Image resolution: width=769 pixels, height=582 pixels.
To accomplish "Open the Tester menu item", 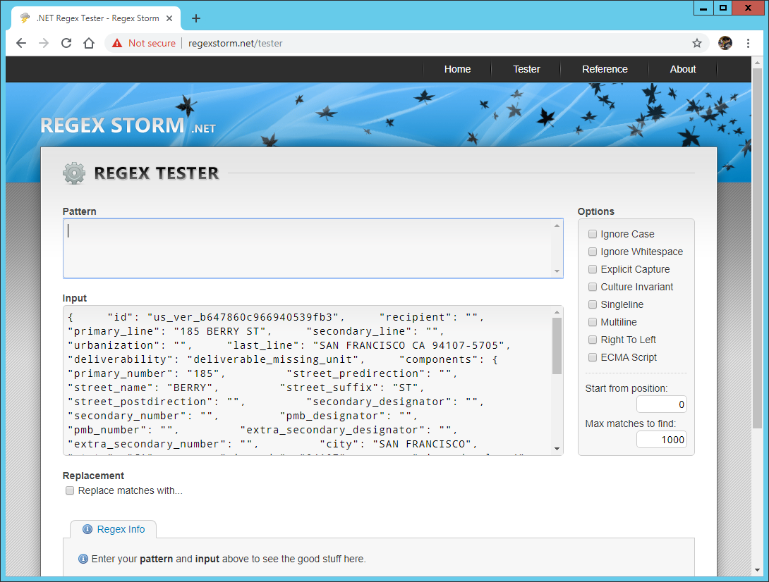I will 526,69.
